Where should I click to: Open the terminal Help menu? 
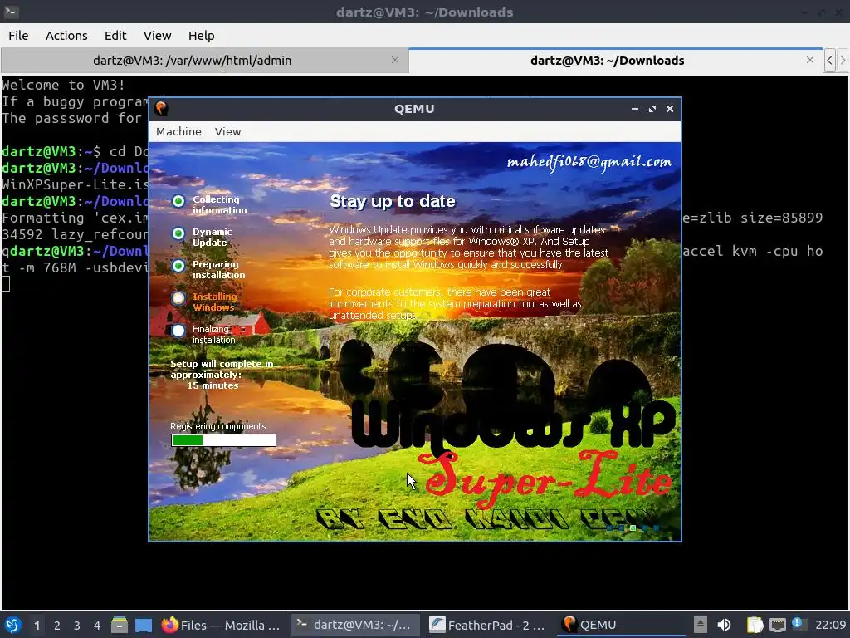point(201,35)
